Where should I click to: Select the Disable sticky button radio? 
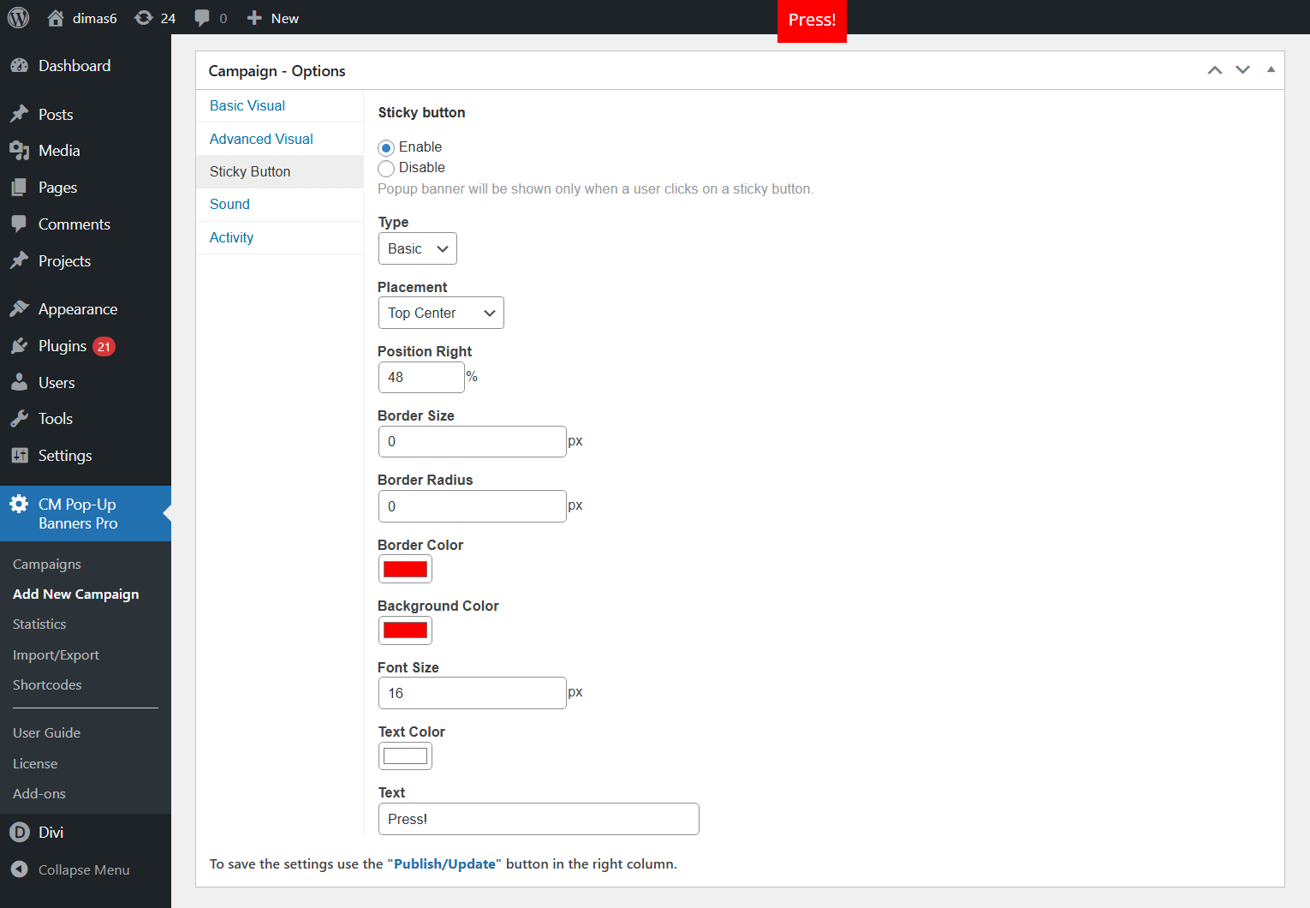pos(386,169)
